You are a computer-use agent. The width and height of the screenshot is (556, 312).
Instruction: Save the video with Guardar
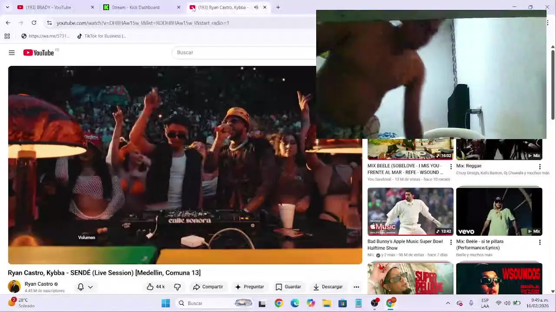(288, 287)
